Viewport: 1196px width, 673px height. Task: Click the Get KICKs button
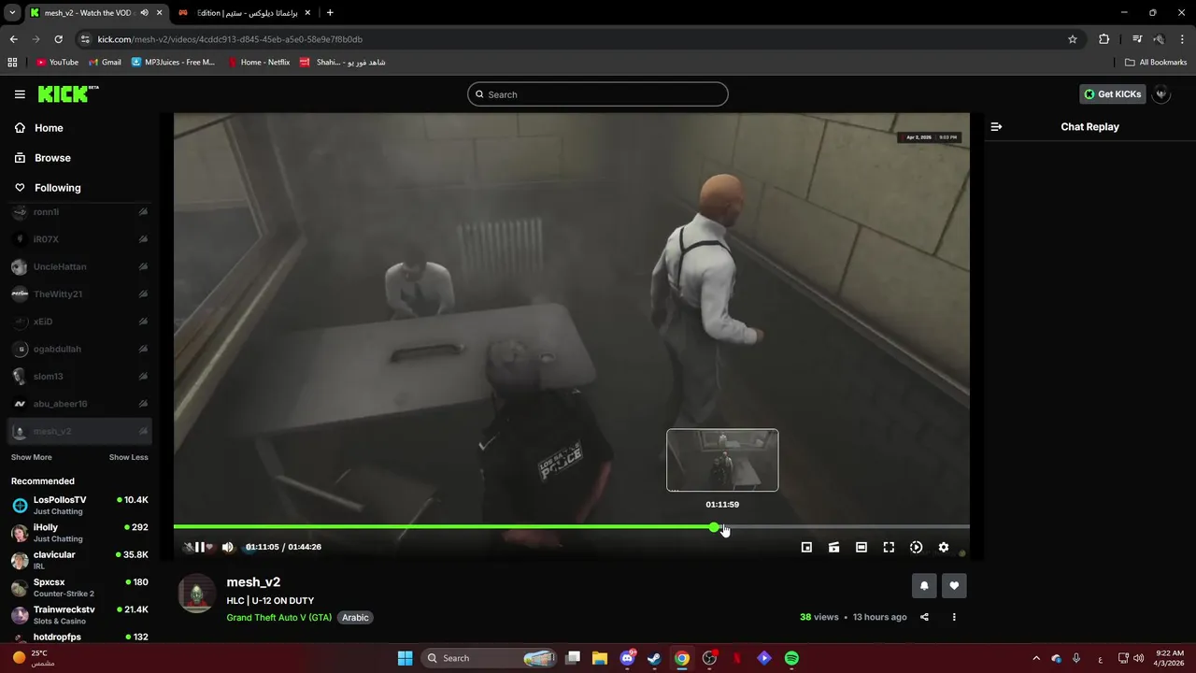pyautogui.click(x=1112, y=94)
